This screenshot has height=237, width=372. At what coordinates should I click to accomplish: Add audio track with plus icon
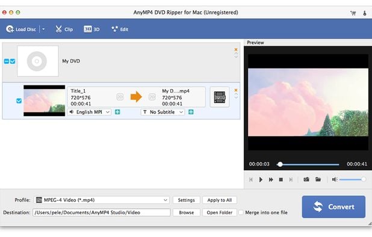117,112
